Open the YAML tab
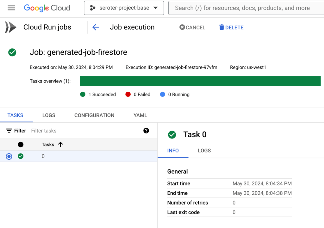The width and height of the screenshot is (324, 228). pyautogui.click(x=140, y=115)
